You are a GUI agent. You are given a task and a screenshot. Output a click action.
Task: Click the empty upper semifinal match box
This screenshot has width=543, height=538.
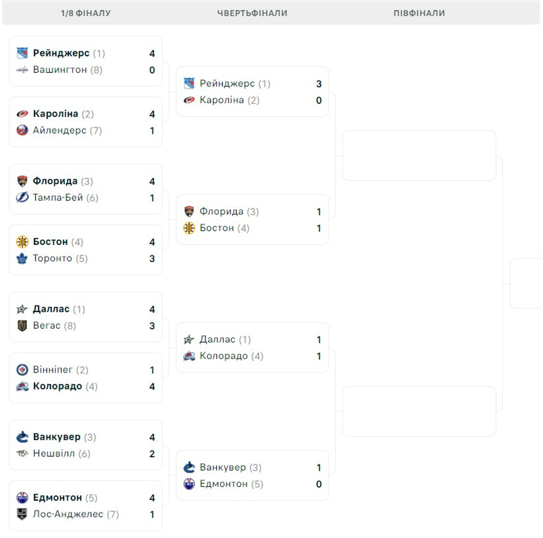tap(419, 155)
